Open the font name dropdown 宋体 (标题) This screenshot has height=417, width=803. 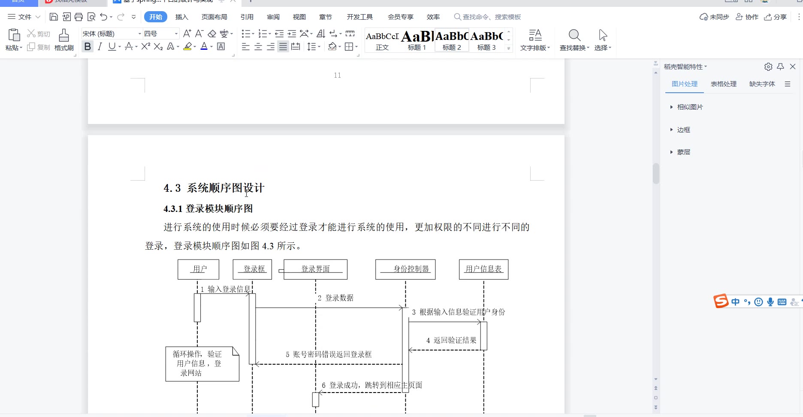pos(112,33)
